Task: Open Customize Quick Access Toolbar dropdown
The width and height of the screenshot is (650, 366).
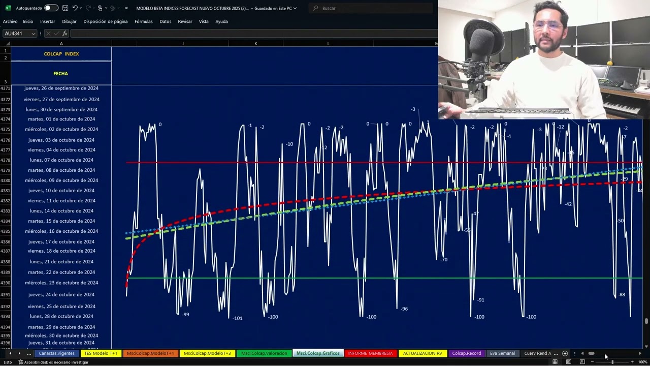Action: (126, 8)
